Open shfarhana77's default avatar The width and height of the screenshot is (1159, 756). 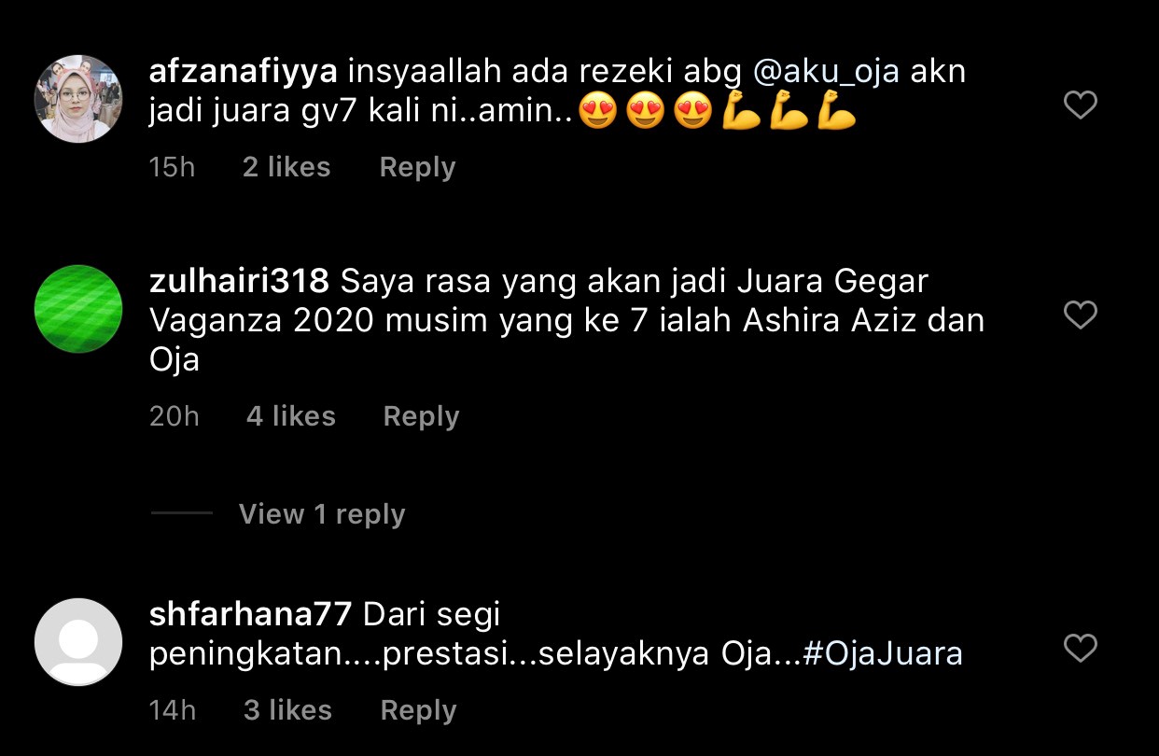78,642
